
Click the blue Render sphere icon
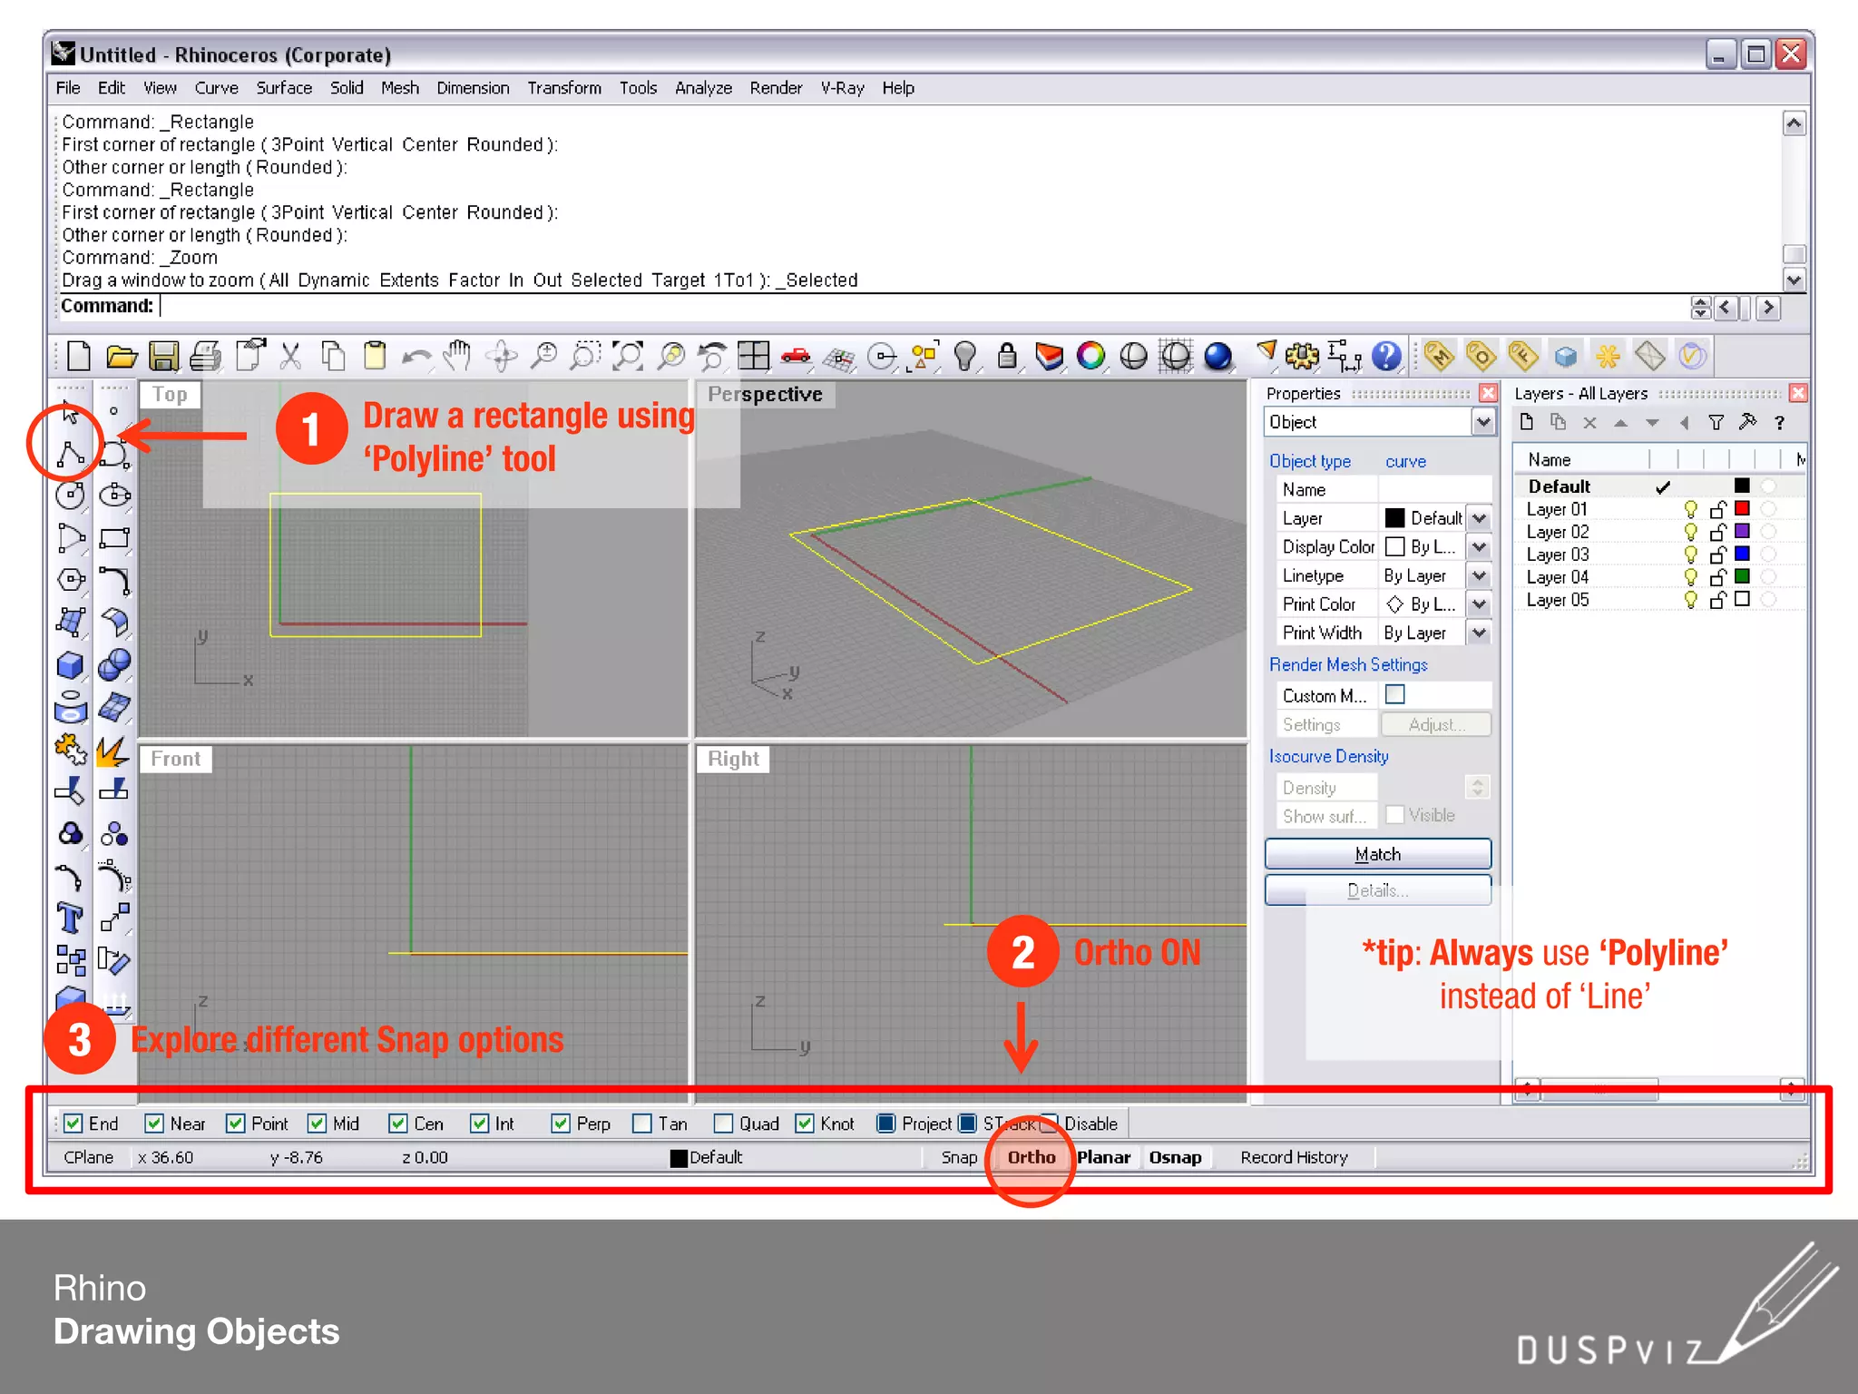pyautogui.click(x=1217, y=356)
